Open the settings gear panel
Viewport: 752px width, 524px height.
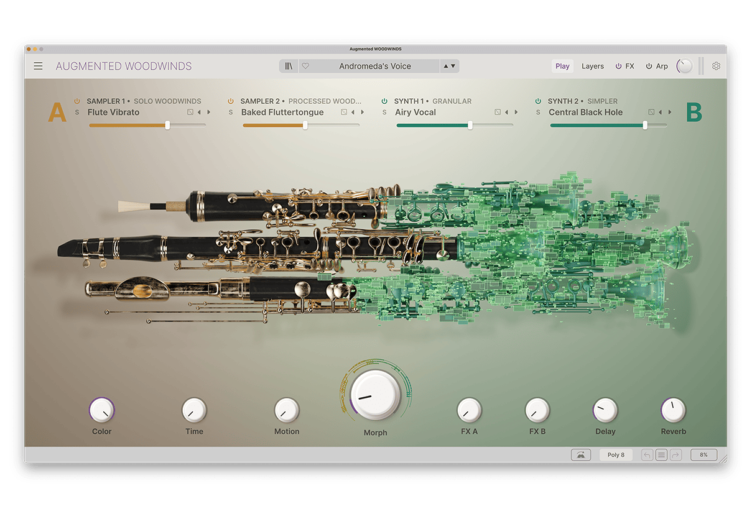(716, 66)
